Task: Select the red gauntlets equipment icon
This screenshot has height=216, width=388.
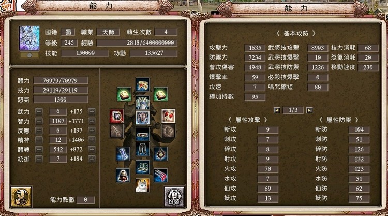Action: tap(169, 116)
